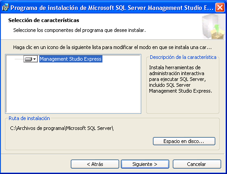Click Siguiente to continue the installation
This screenshot has height=174, width=227.
coord(145,164)
